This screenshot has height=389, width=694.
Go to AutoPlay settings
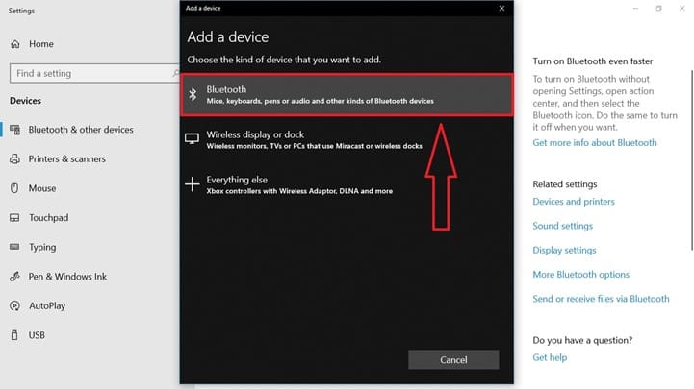pos(46,306)
